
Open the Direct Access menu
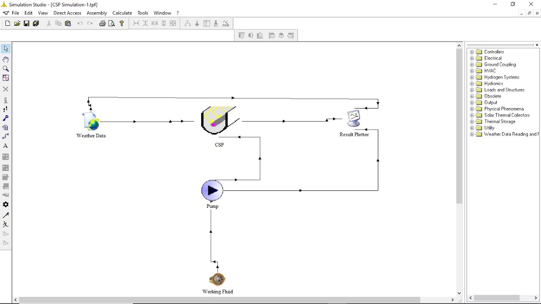tap(67, 13)
